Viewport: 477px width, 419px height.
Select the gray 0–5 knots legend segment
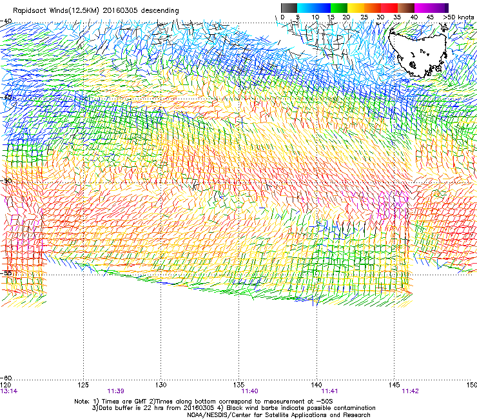pos(289,8)
